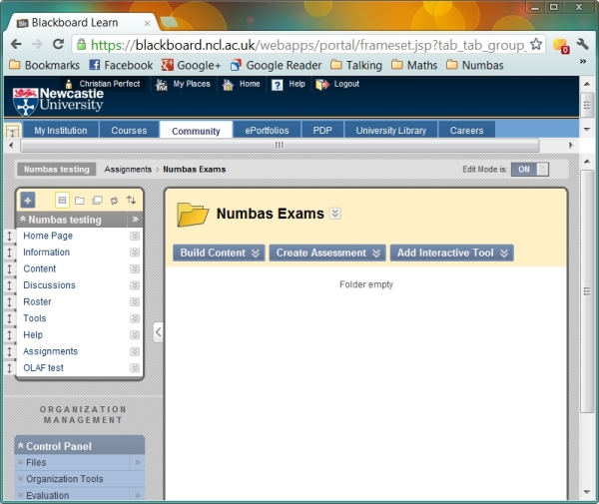Open the Google Reader bookmark
Image resolution: width=599 pixels, height=504 pixels.
[x=276, y=65]
